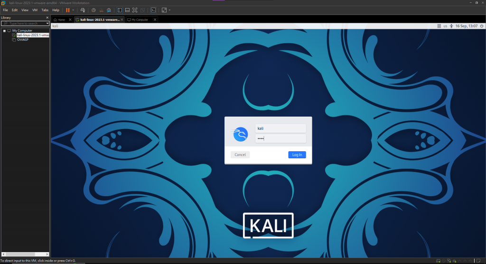
Task: Open the File menu
Action: 6,10
